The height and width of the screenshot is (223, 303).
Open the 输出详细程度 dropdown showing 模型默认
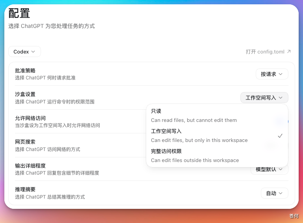[270, 170]
